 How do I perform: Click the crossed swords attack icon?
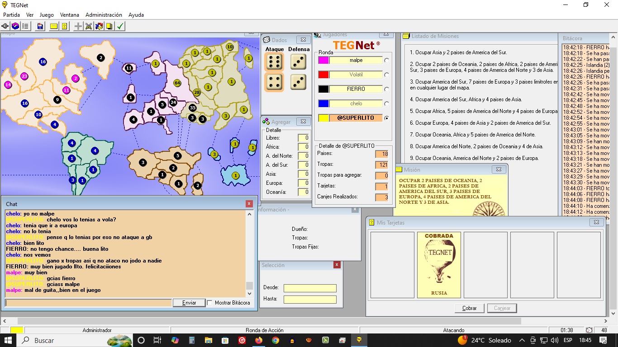coord(89,26)
